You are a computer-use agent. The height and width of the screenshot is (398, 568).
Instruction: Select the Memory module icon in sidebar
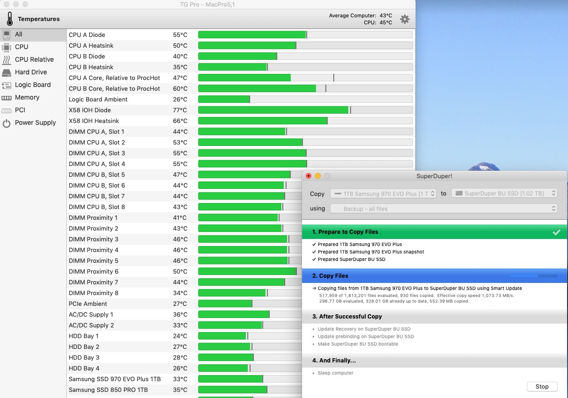click(x=7, y=97)
